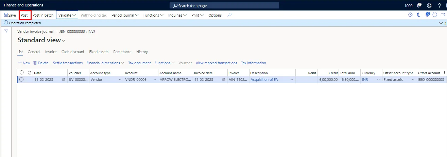
Task: Click the Debit column header
Action: [307, 73]
